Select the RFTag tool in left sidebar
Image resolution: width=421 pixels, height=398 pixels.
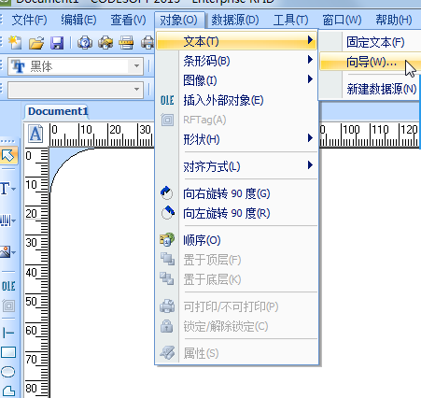8,306
